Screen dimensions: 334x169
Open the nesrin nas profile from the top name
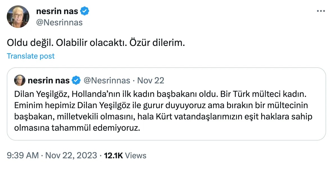[x=57, y=12]
